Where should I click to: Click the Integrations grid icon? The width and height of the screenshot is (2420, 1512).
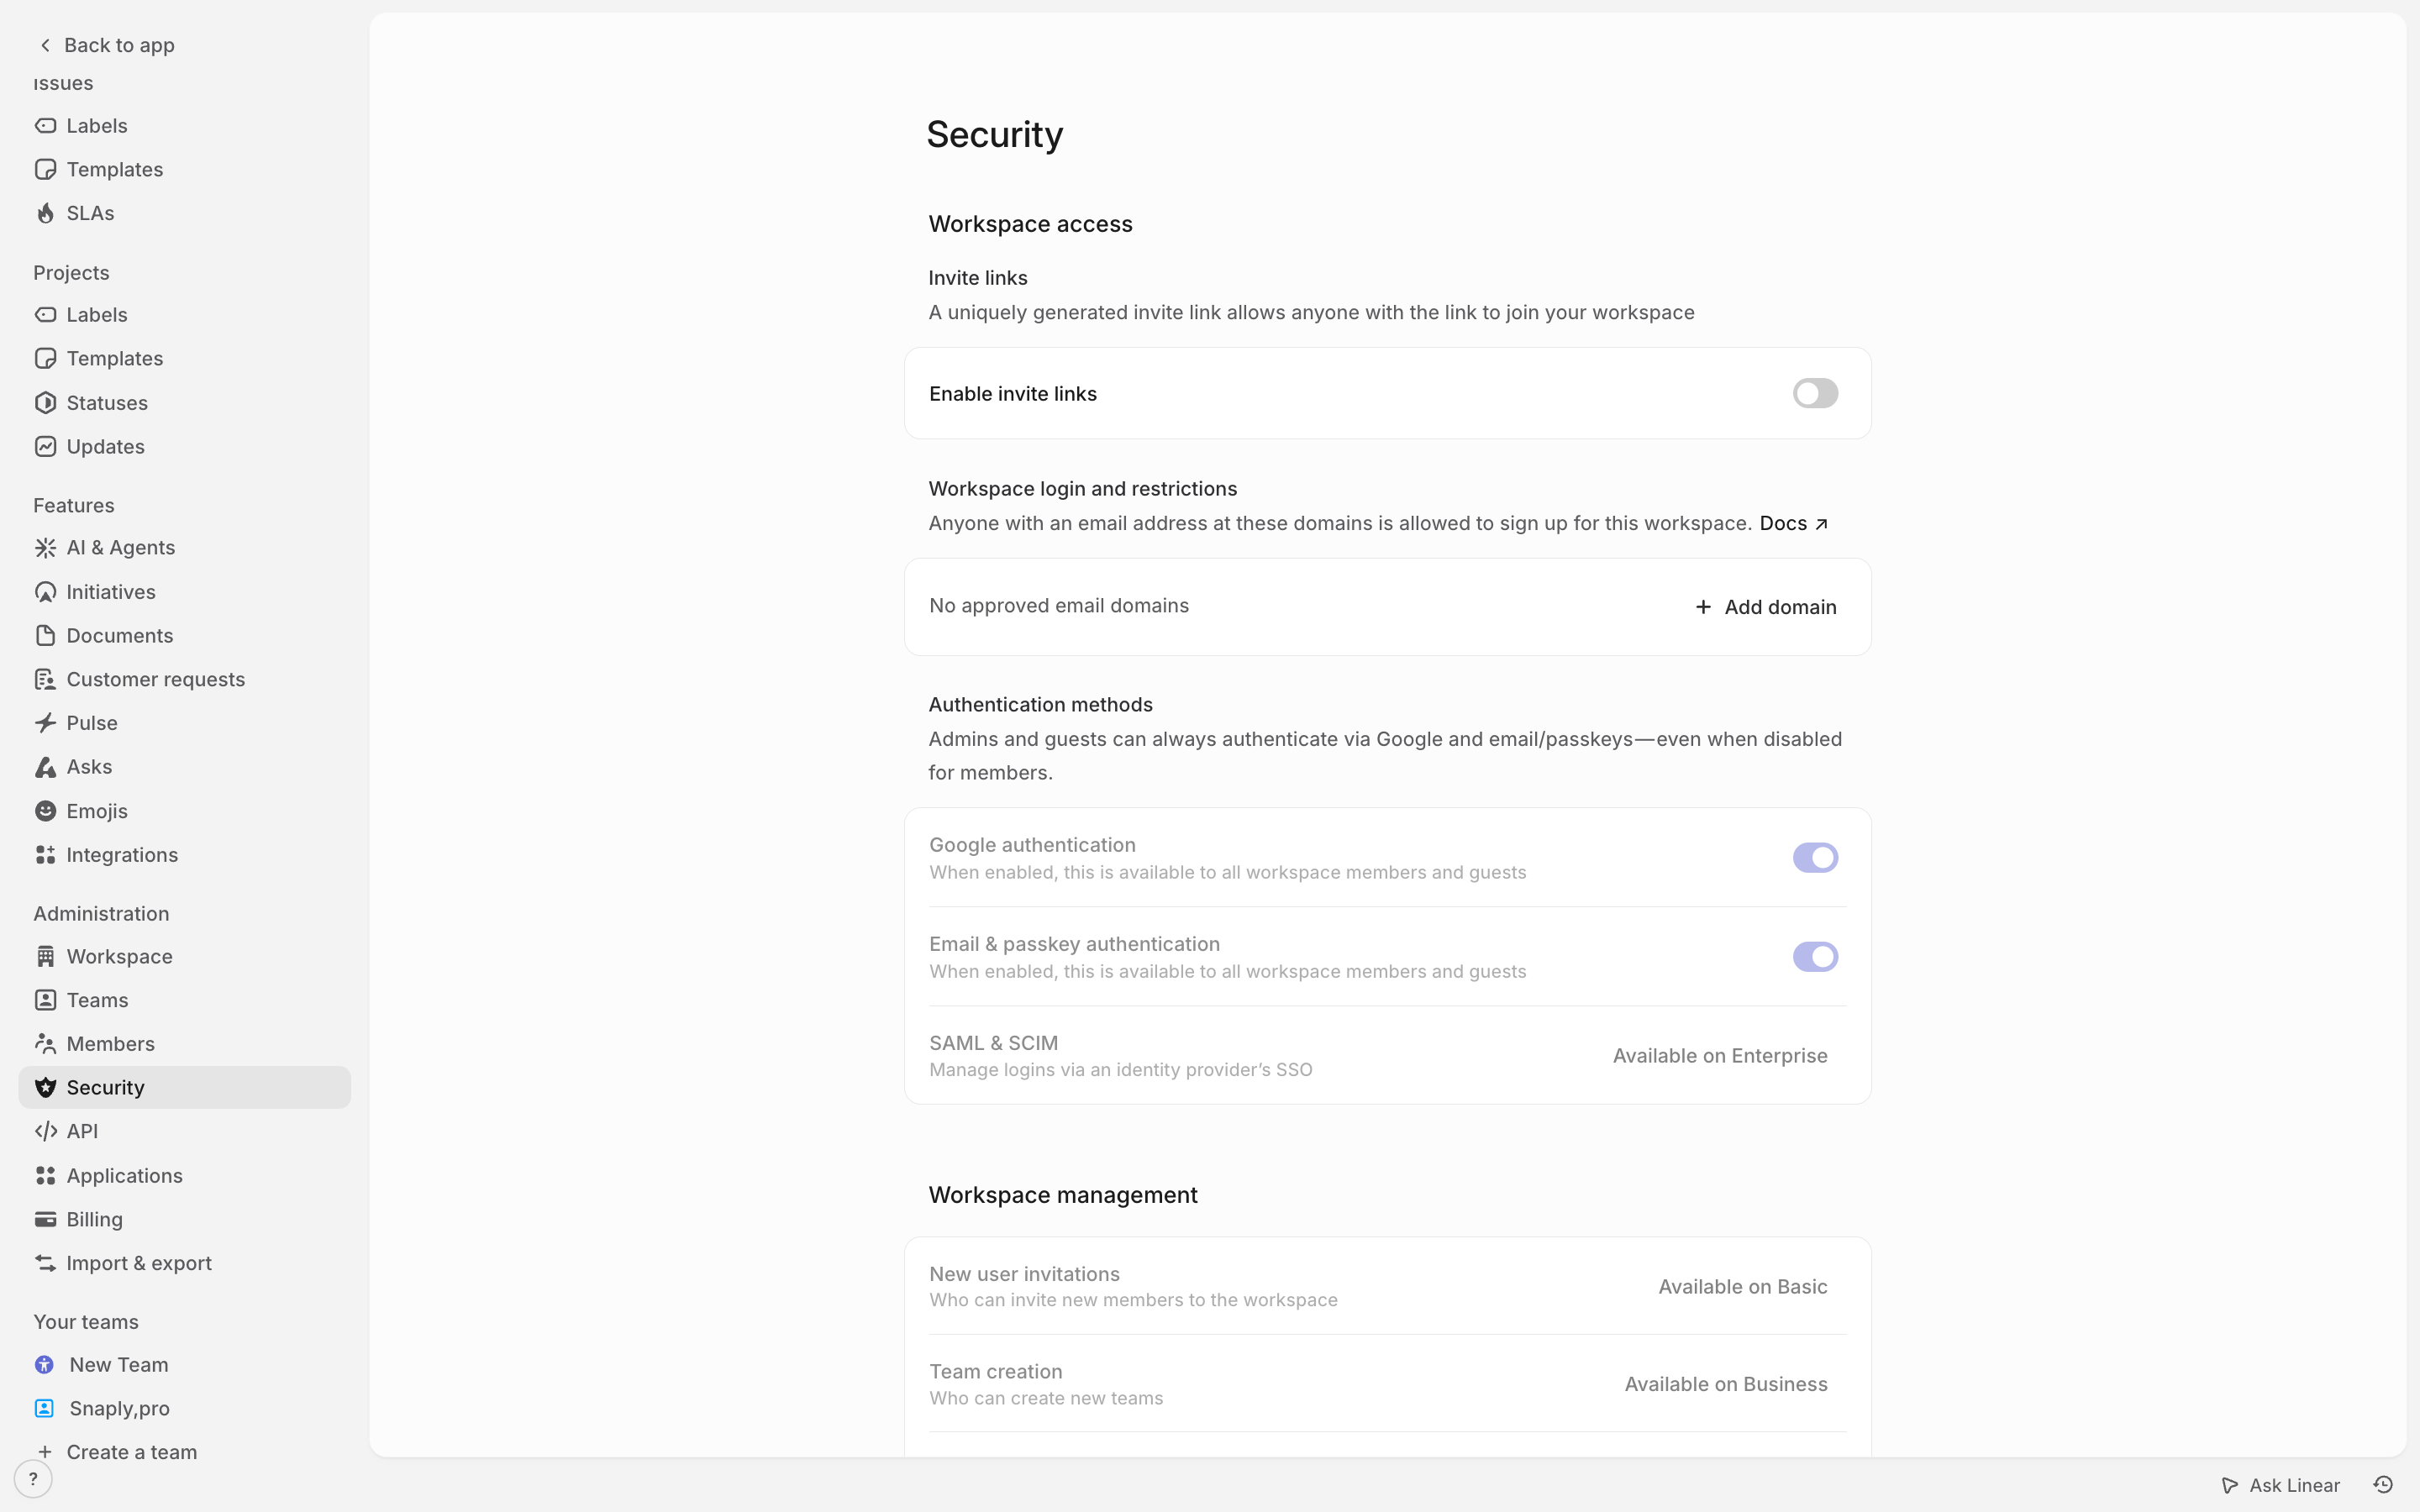(x=45, y=855)
